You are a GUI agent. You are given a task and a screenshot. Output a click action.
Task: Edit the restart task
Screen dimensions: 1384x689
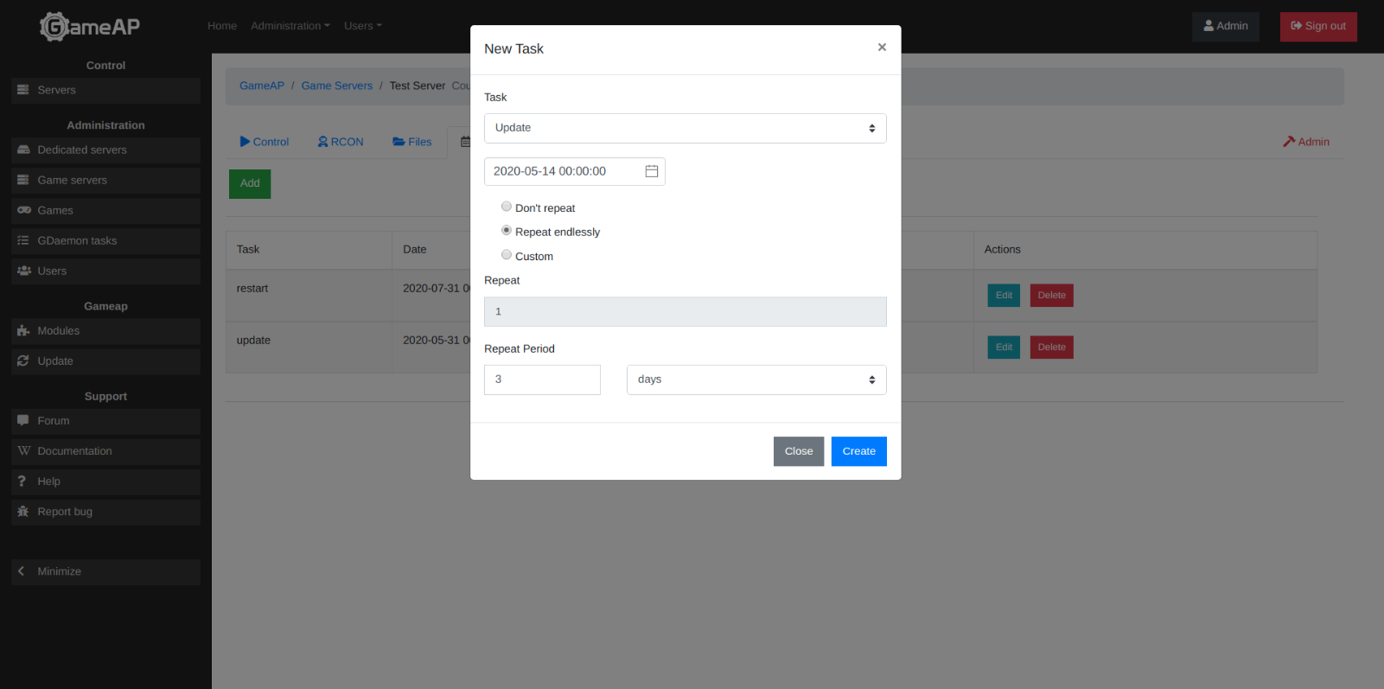click(x=1004, y=296)
